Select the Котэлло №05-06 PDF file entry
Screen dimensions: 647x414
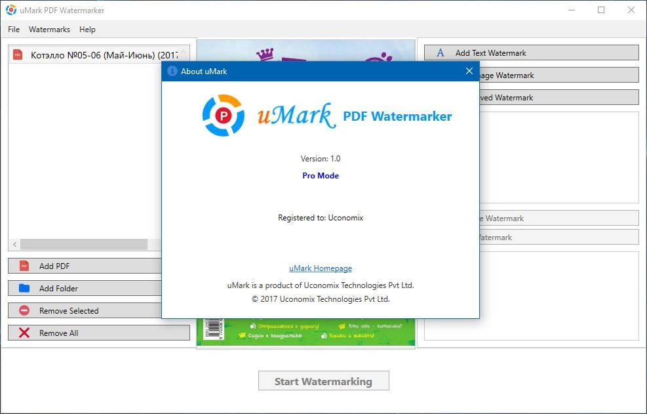pyautogui.click(x=98, y=55)
